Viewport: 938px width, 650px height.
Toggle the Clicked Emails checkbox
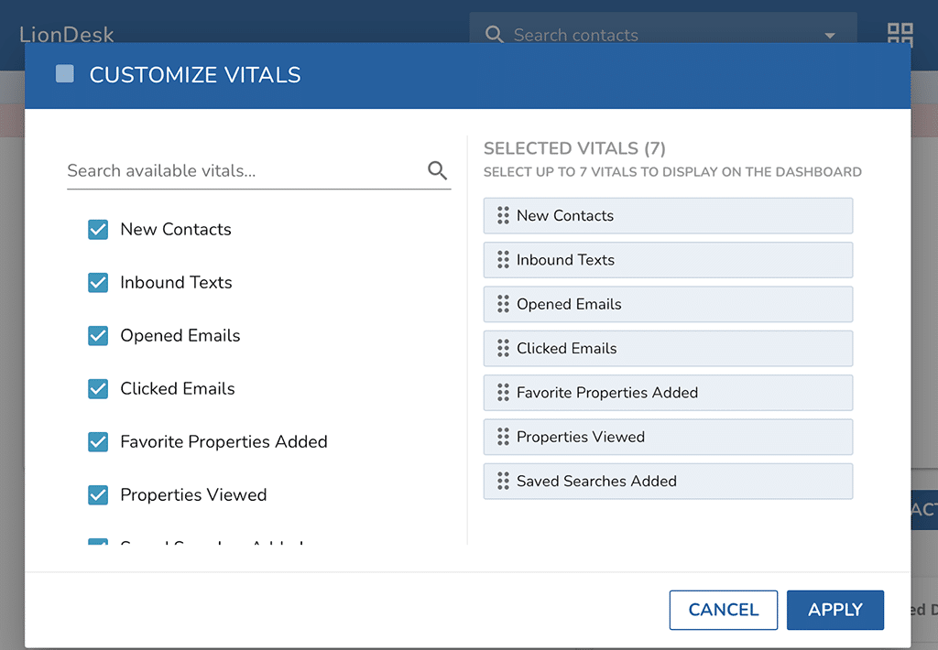[x=98, y=389]
